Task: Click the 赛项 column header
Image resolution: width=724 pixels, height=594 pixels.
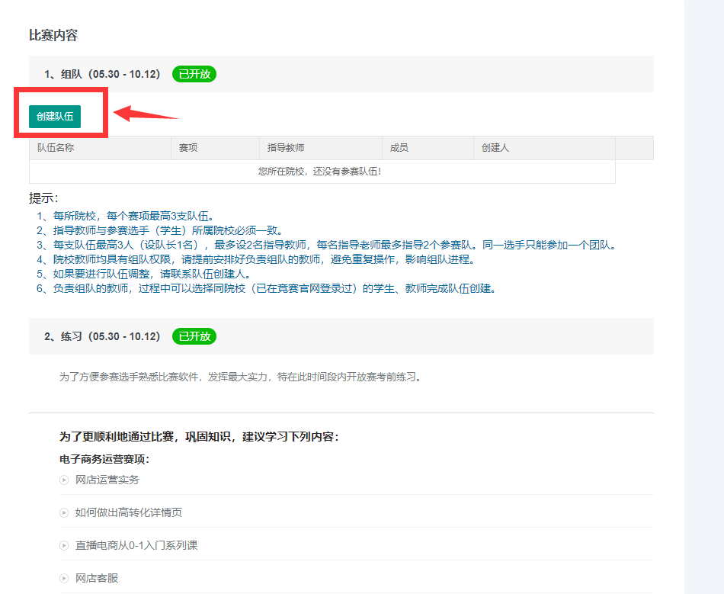Action: click(215, 148)
